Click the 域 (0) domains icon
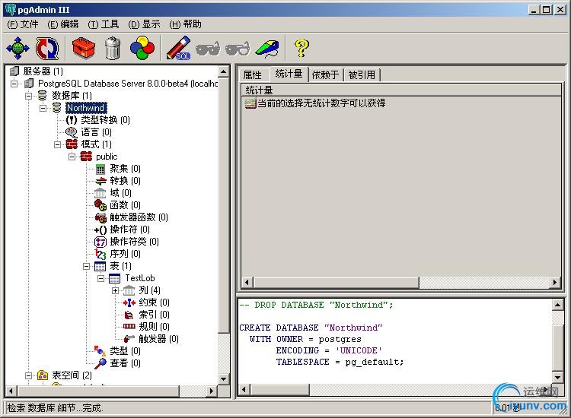The image size is (571, 418). pyautogui.click(x=100, y=193)
